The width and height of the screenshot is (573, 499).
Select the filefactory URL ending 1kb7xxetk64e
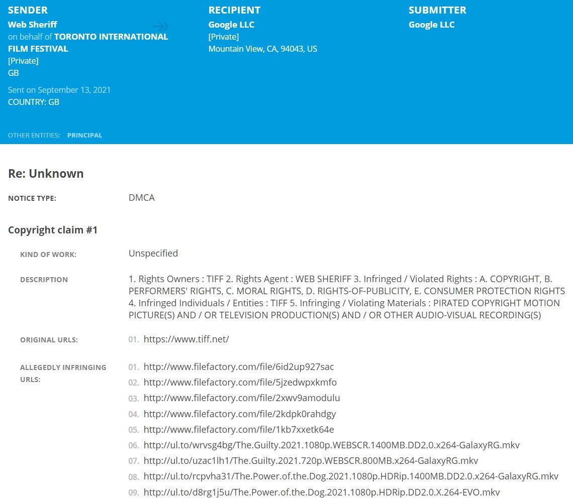coord(239,429)
